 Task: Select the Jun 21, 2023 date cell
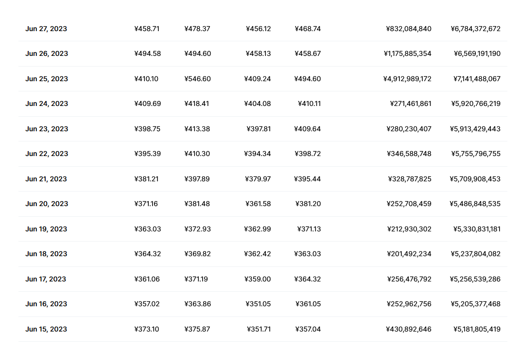(46, 179)
